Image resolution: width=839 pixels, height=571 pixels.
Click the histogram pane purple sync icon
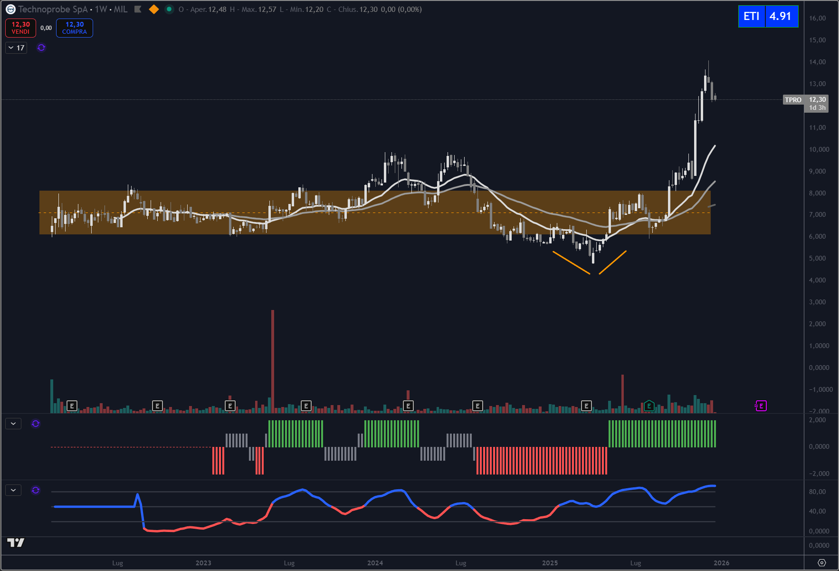(36, 424)
